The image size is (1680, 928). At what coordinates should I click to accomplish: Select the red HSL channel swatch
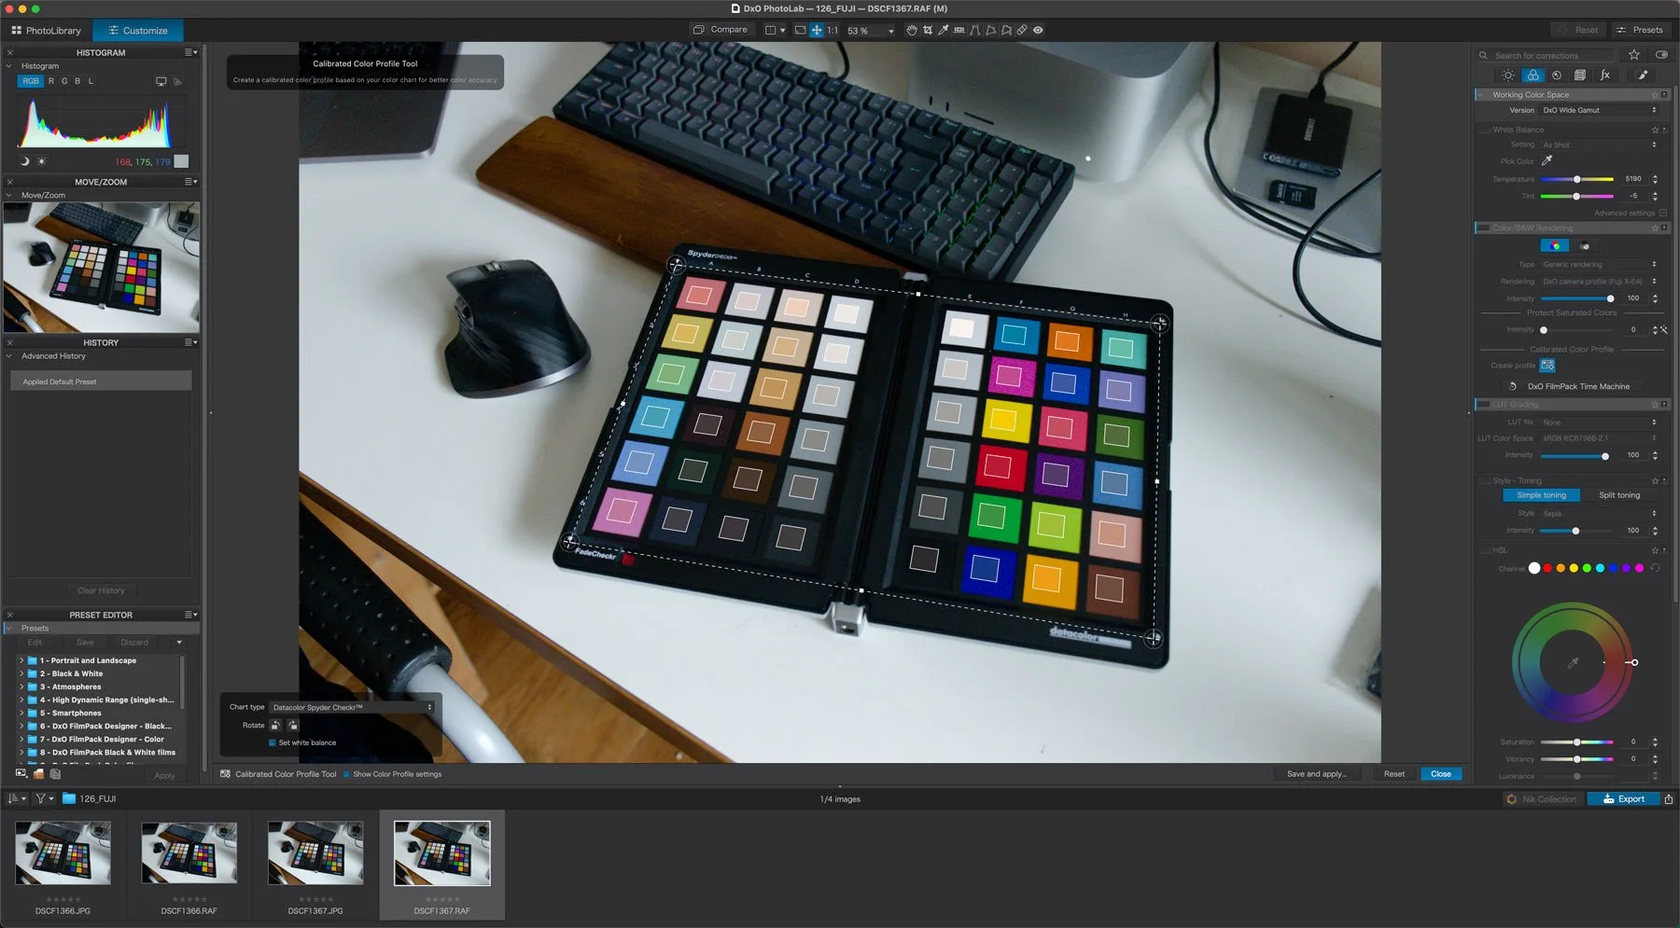point(1547,568)
